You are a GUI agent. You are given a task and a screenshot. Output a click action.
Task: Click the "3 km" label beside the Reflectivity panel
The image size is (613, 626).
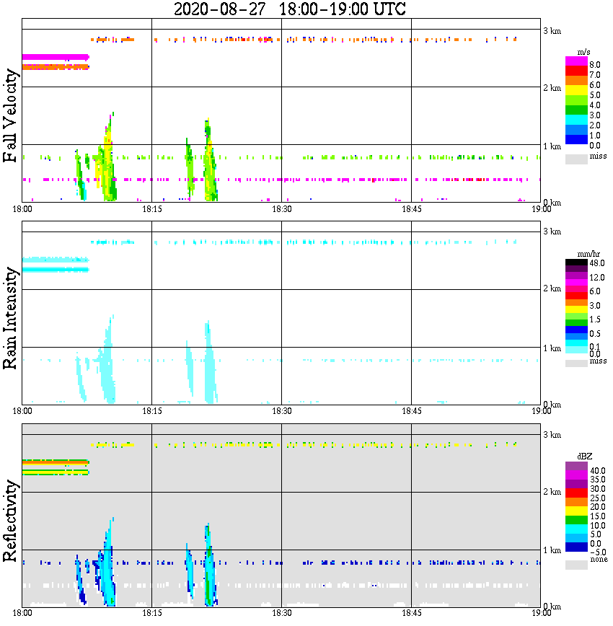(552, 435)
